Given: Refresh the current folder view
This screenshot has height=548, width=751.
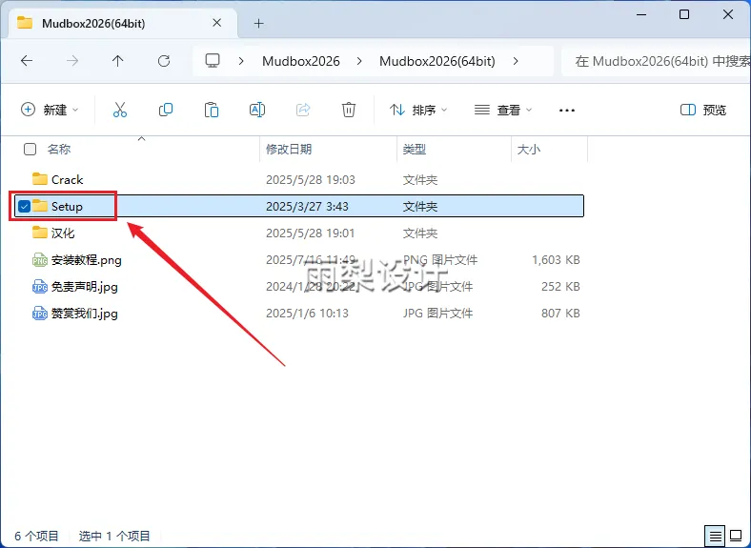Looking at the screenshot, I should pyautogui.click(x=164, y=61).
